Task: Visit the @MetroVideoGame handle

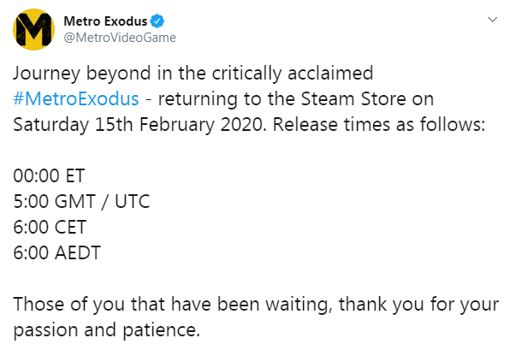Action: 120,38
